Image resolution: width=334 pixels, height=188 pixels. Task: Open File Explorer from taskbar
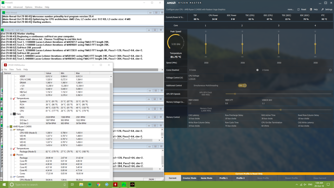pyautogui.click(x=81, y=185)
